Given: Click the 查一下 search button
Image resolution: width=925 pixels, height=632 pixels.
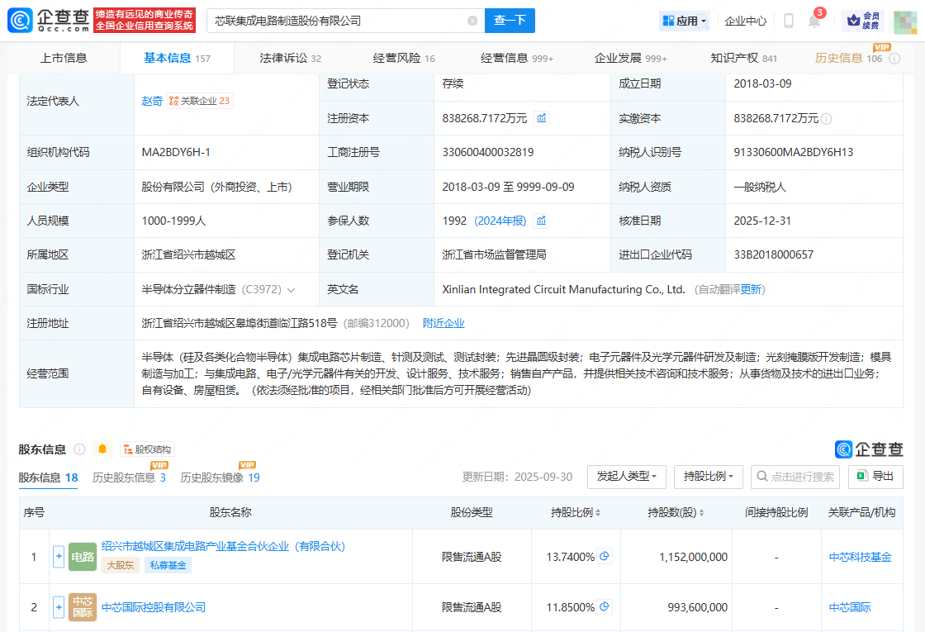Looking at the screenshot, I should [510, 21].
